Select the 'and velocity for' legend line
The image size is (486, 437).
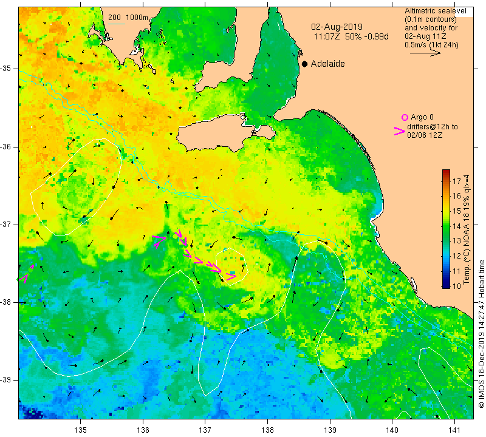point(431,27)
